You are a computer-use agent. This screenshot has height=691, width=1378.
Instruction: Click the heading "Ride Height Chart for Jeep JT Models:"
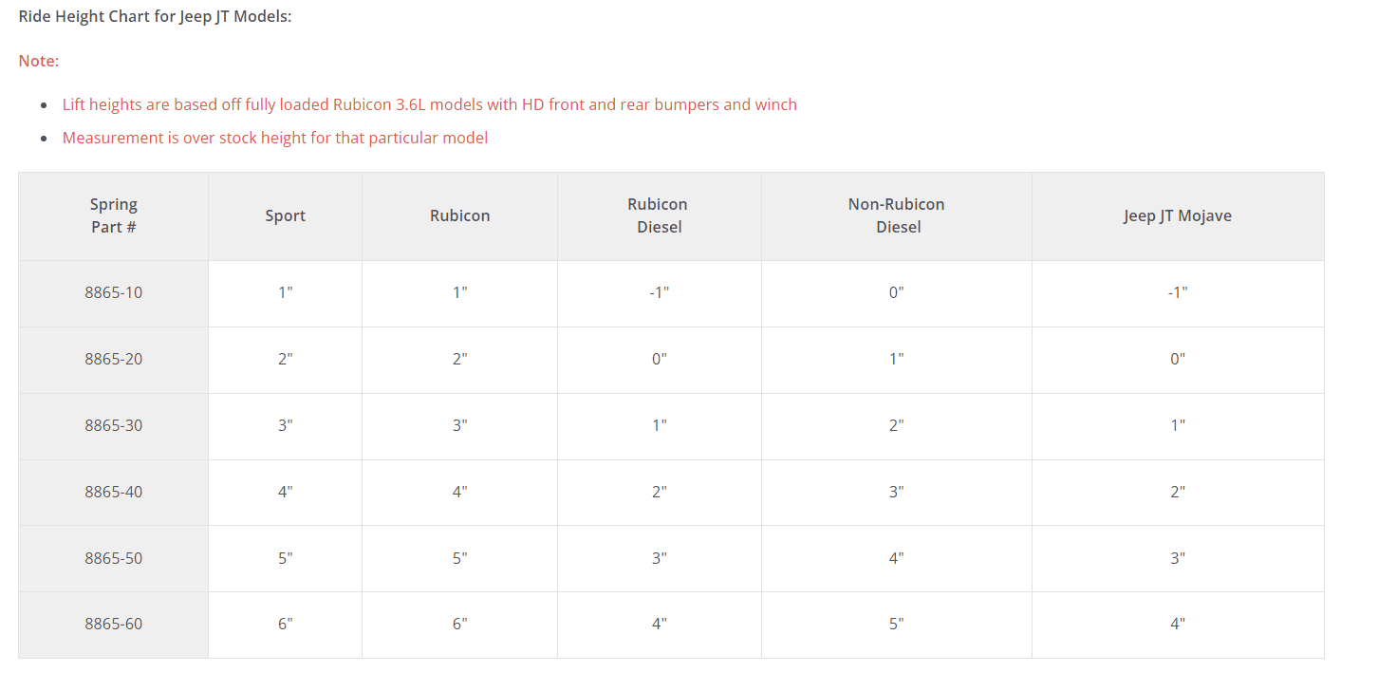tap(155, 17)
